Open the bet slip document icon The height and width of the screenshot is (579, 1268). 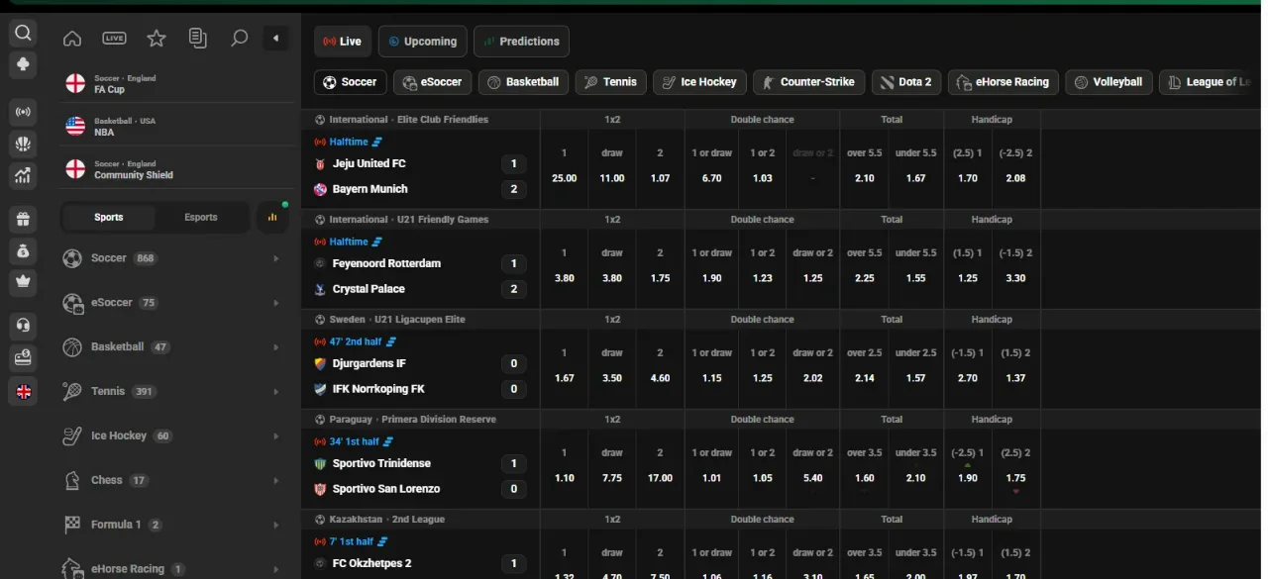(198, 39)
